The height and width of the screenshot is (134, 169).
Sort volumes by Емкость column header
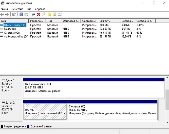tap(109, 21)
